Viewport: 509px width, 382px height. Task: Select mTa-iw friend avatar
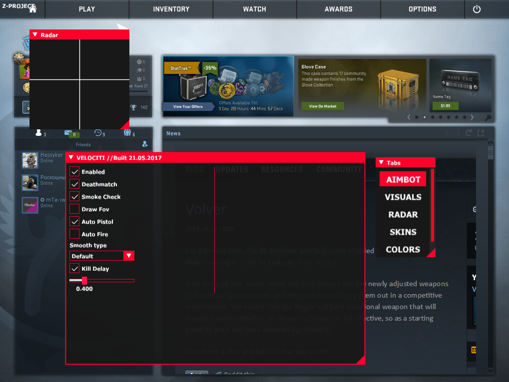[x=30, y=205]
